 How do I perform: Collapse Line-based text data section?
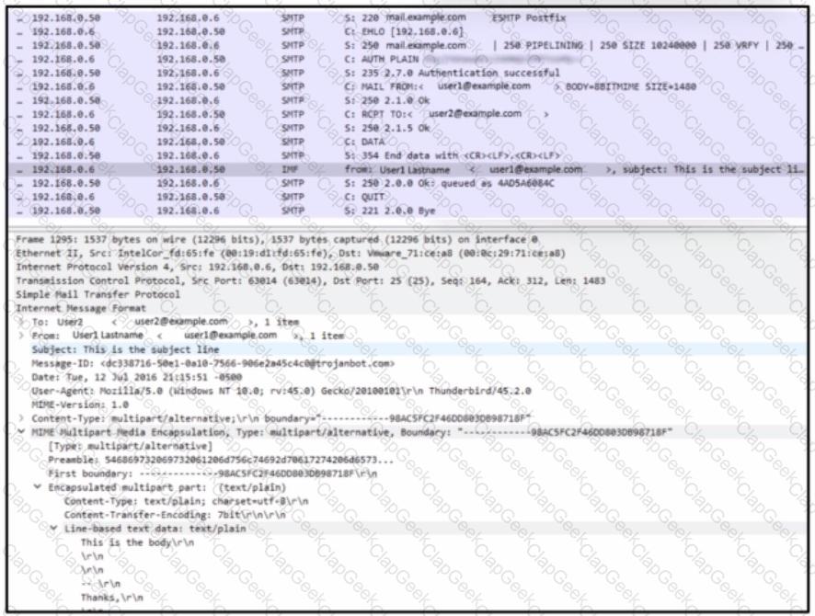[54, 529]
